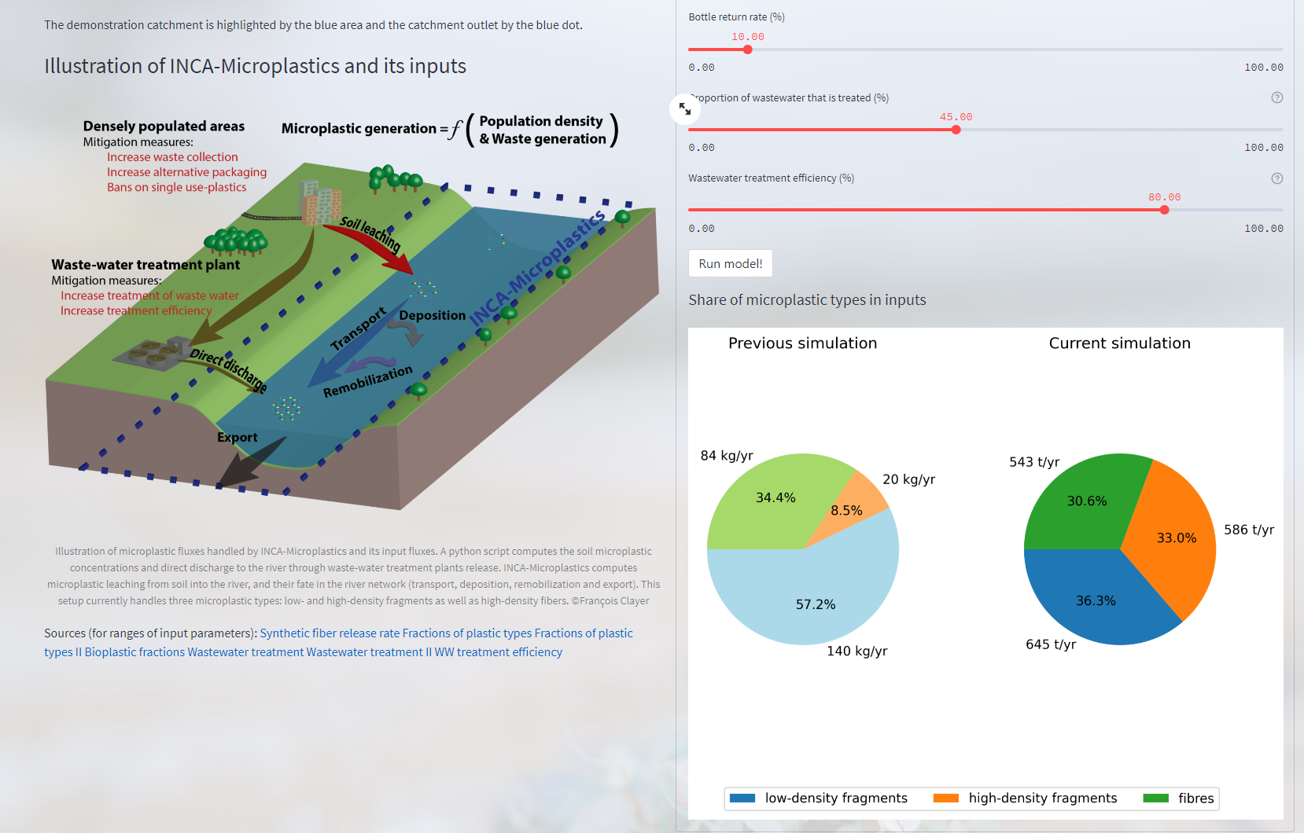This screenshot has height=833, width=1304.
Task: Open help icon for wastewater treatment efficiency
Action: (1276, 178)
